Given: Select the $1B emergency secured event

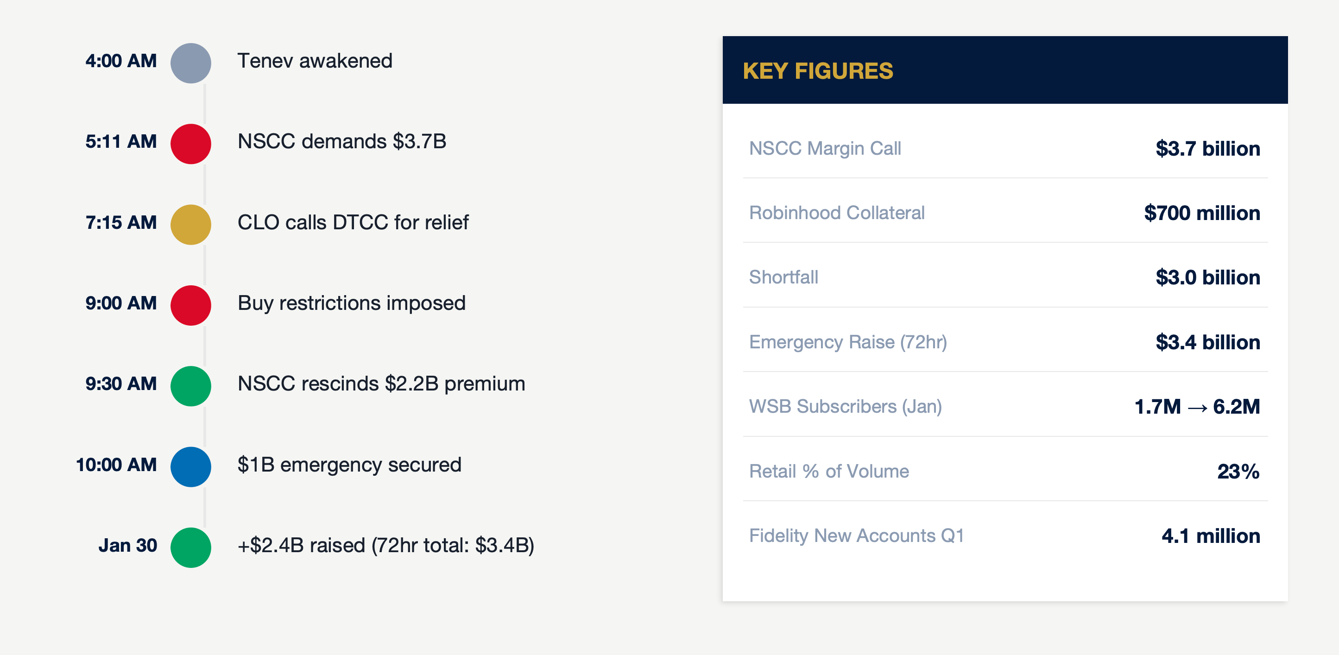Looking at the screenshot, I should (349, 465).
